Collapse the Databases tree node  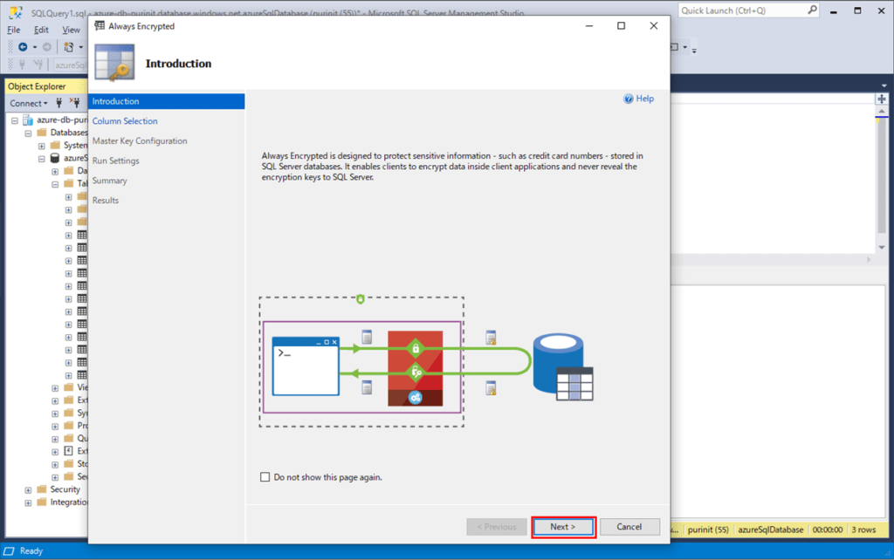29,133
